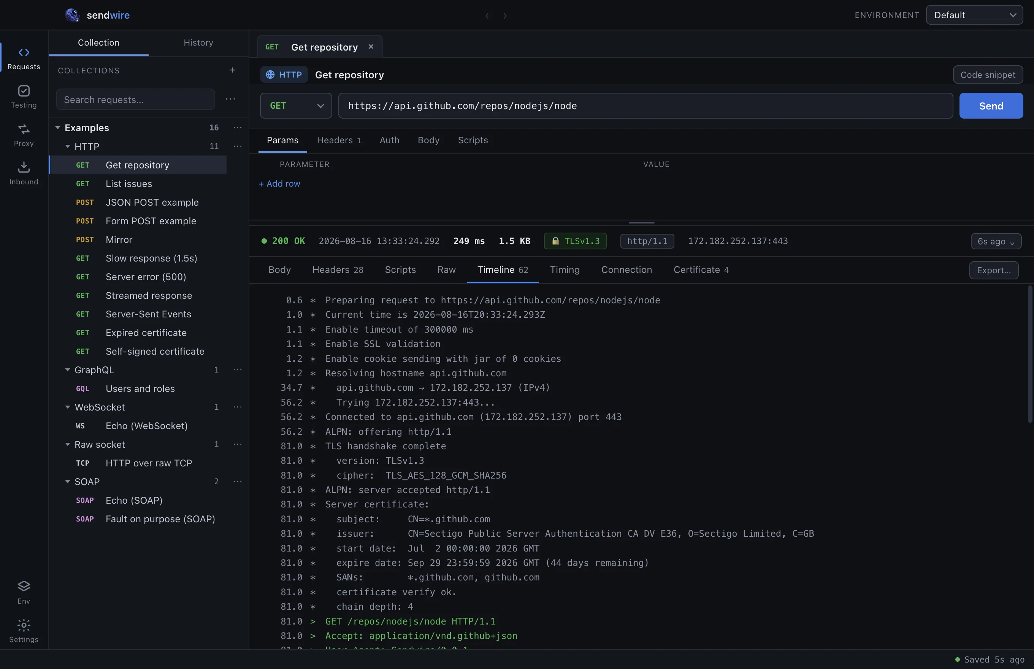Screen dimensions: 1034x669
Task: Select the HTTP over raw TCP request
Action: tap(138, 463)
